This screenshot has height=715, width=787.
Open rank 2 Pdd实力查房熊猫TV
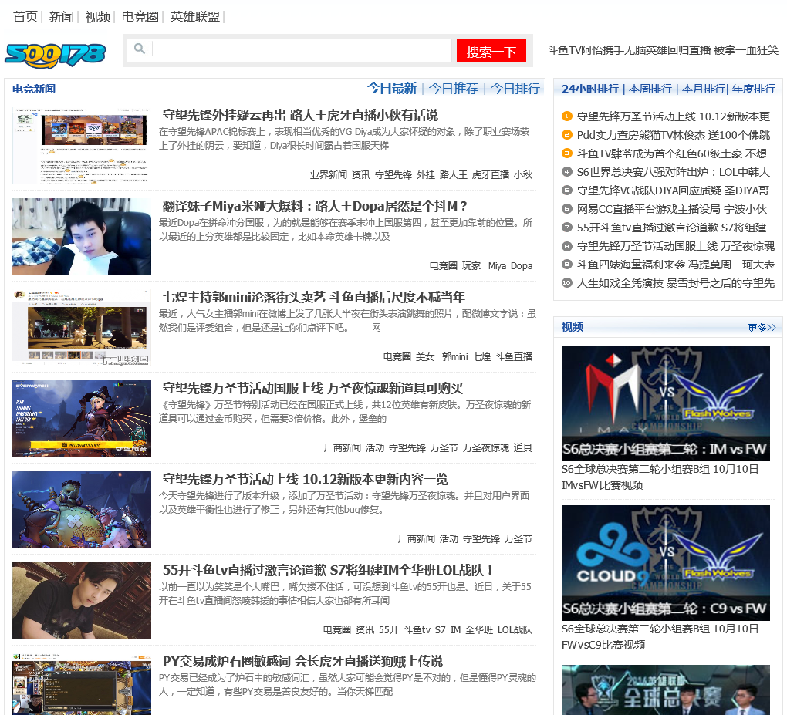coord(673,135)
